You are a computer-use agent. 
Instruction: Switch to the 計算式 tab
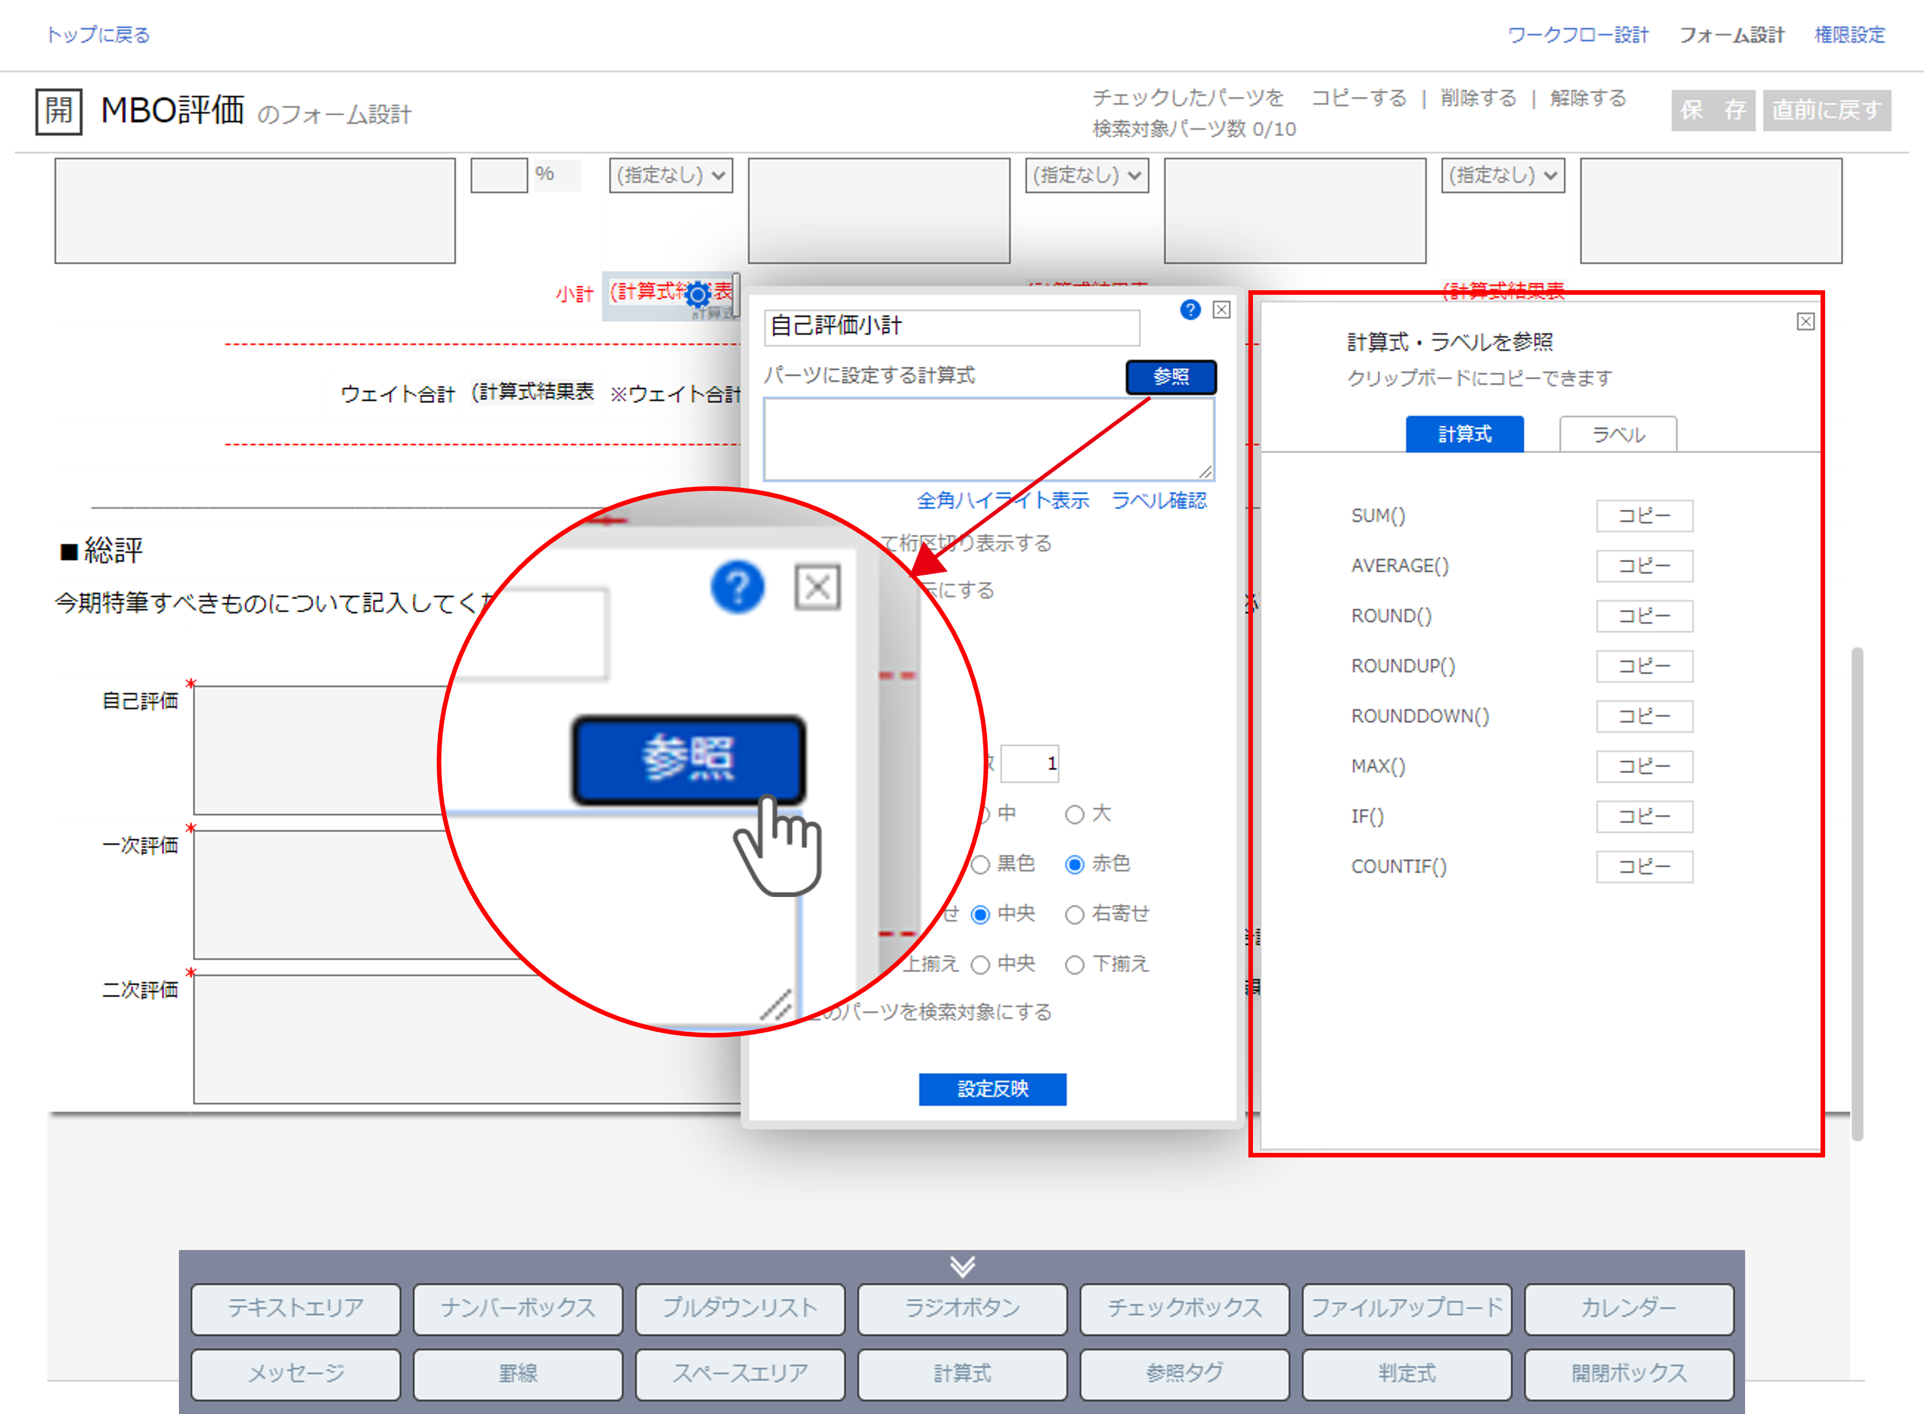[1464, 434]
